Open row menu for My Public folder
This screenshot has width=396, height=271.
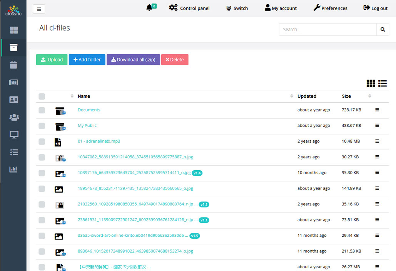coord(377,126)
